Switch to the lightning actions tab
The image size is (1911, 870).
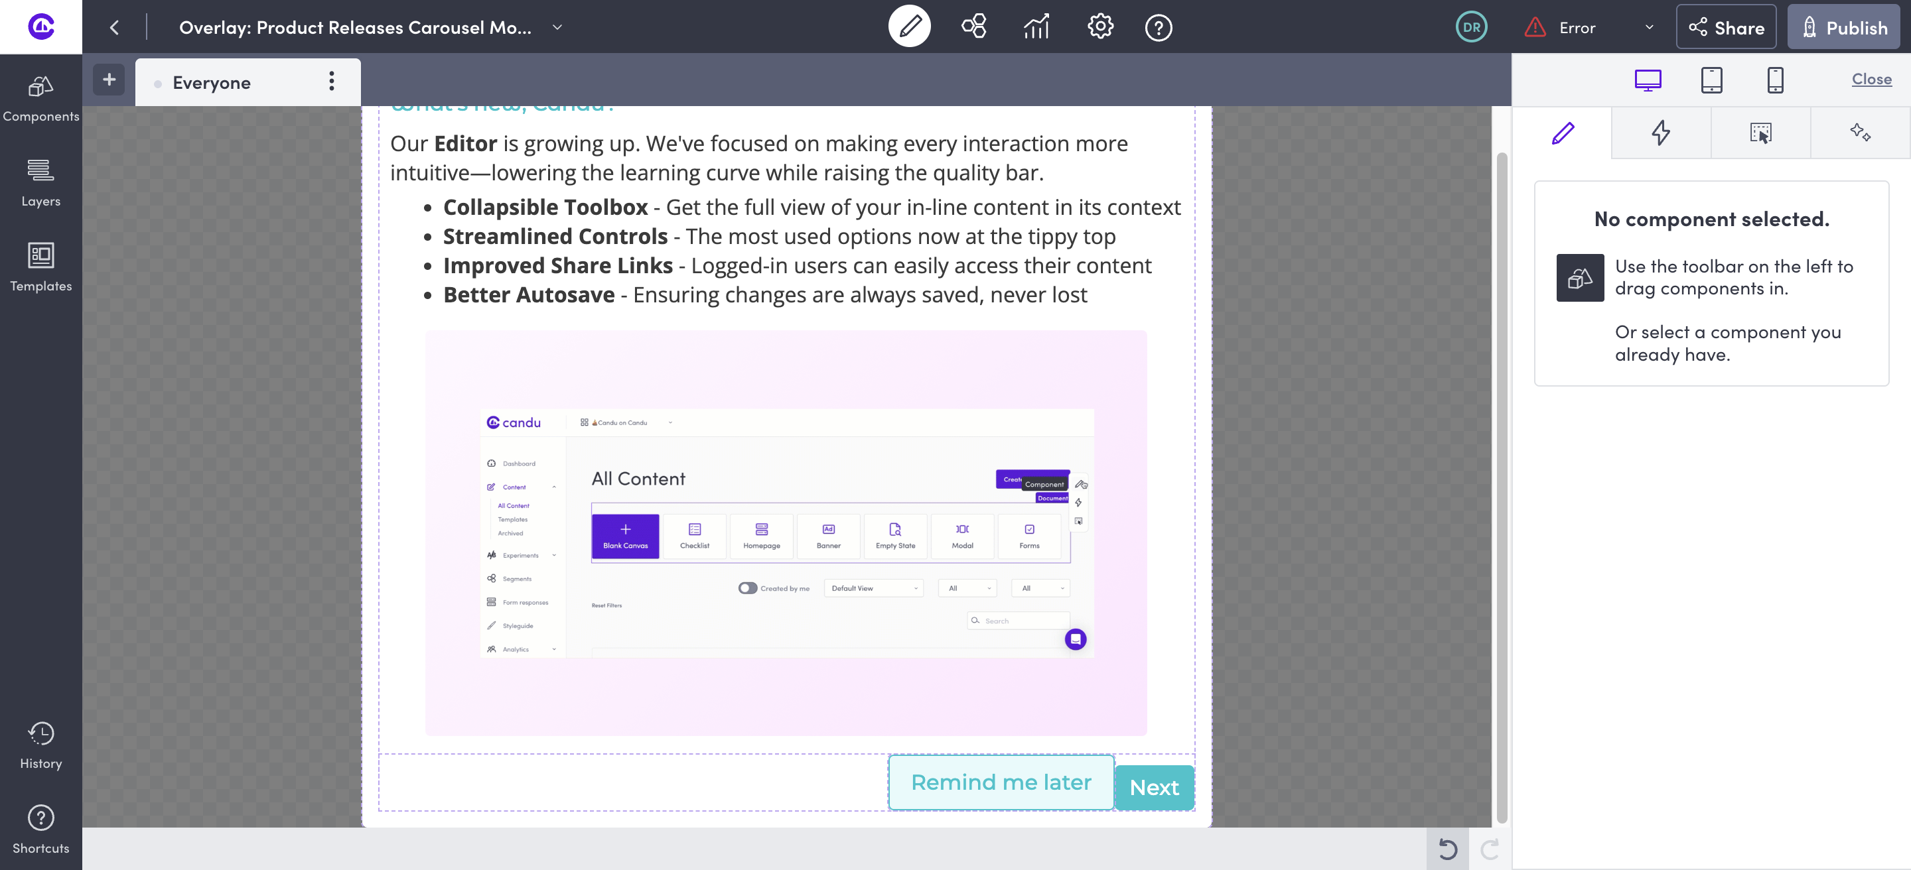coord(1662,133)
